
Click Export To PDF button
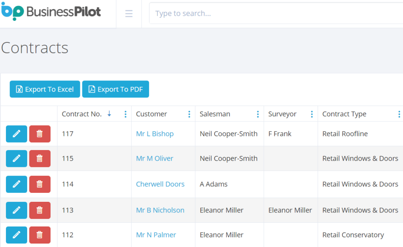point(116,89)
